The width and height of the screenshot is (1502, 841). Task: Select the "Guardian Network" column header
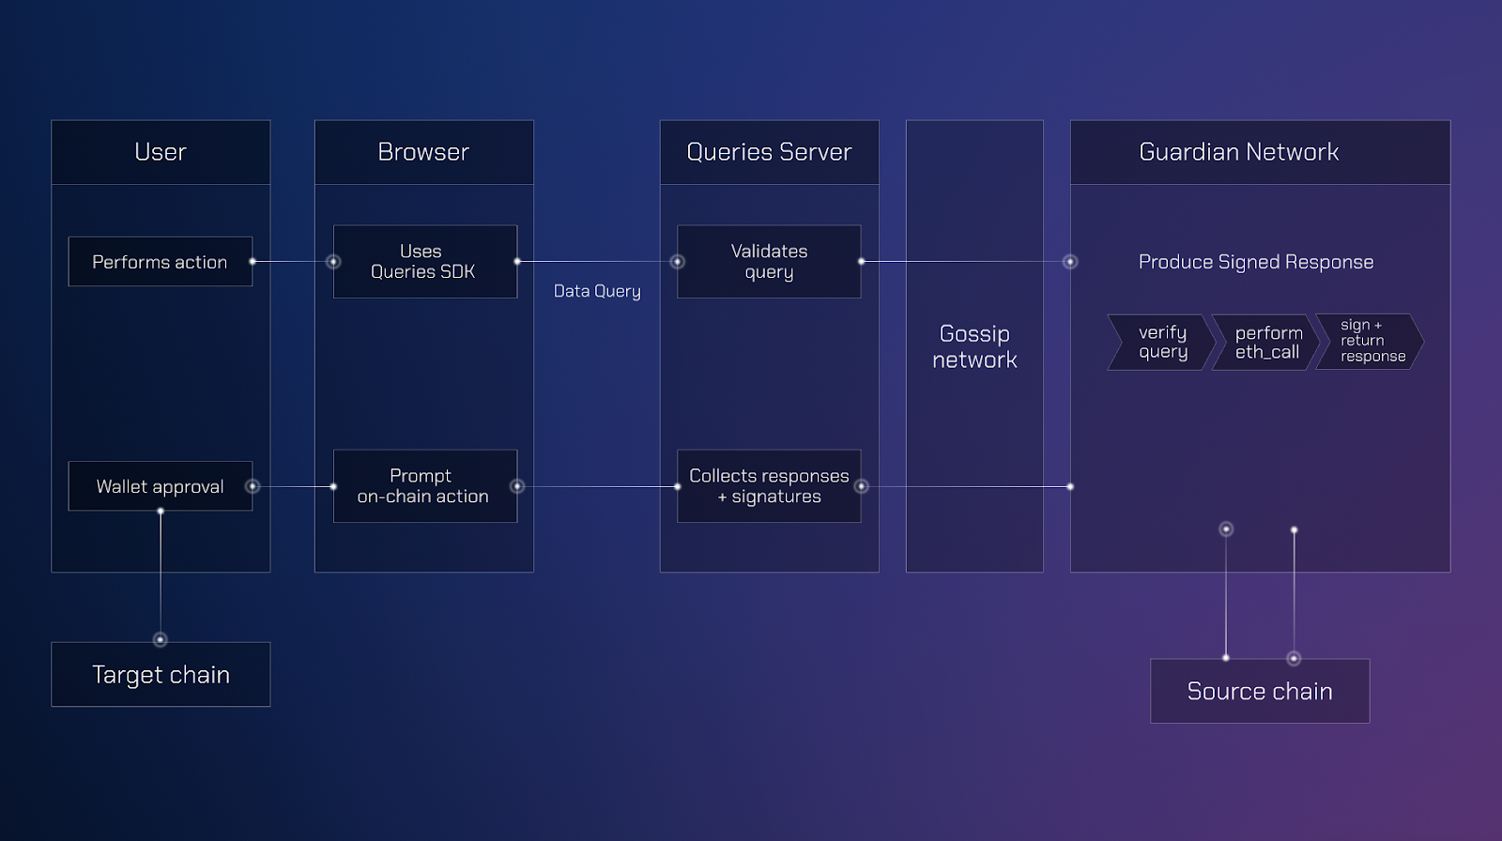click(1238, 152)
